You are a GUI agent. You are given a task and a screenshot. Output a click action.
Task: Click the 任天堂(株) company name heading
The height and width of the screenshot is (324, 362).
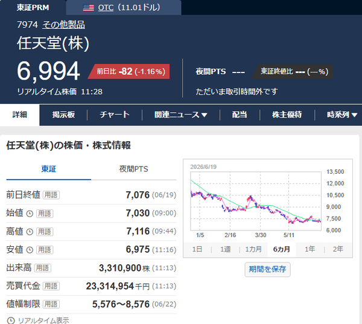point(53,43)
